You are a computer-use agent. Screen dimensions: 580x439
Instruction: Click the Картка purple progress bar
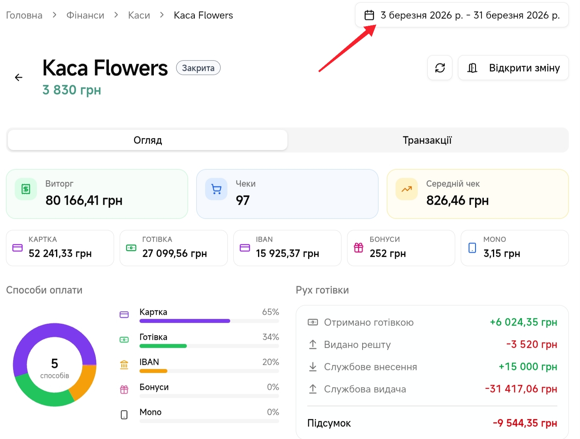[184, 321]
